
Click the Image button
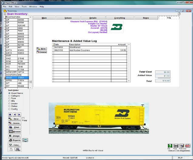pos(15,136)
